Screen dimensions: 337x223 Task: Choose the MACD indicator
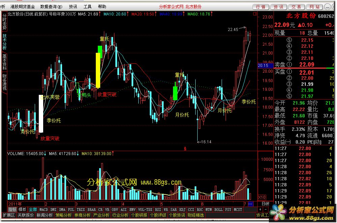(x=44, y=210)
